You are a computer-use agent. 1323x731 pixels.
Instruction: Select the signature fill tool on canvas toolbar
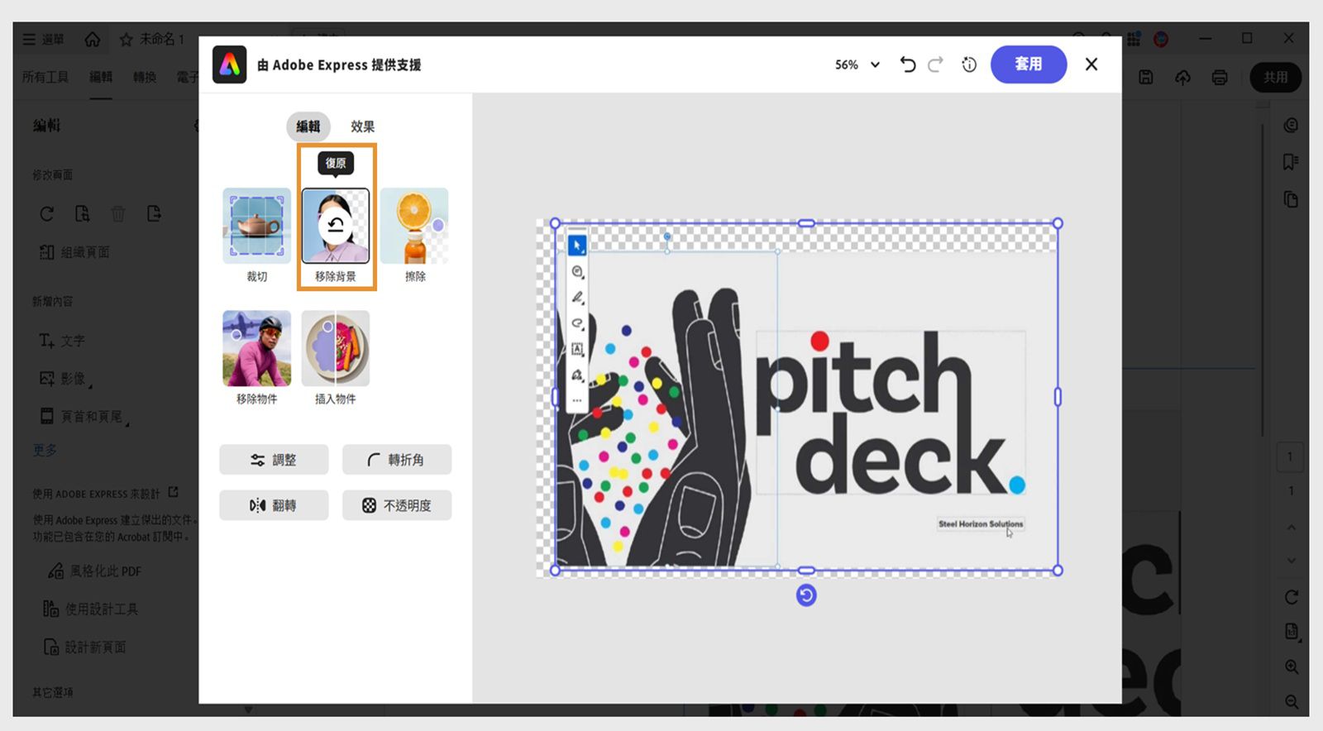(x=577, y=375)
